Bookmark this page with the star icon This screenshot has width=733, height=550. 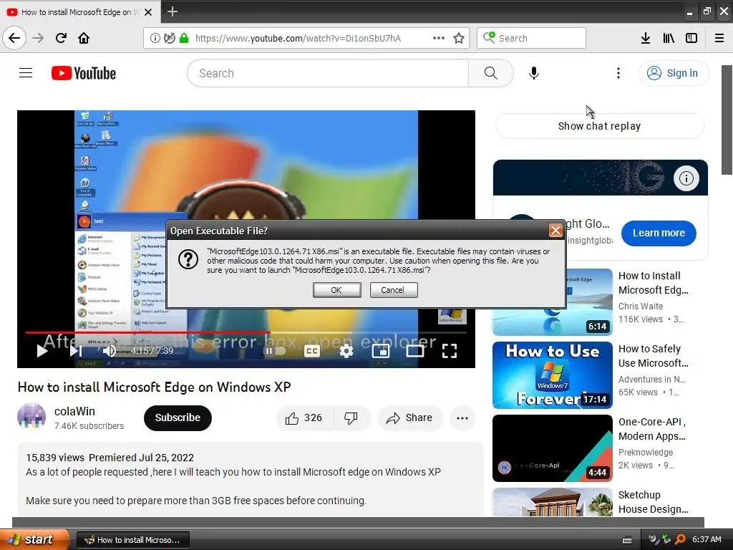459,38
